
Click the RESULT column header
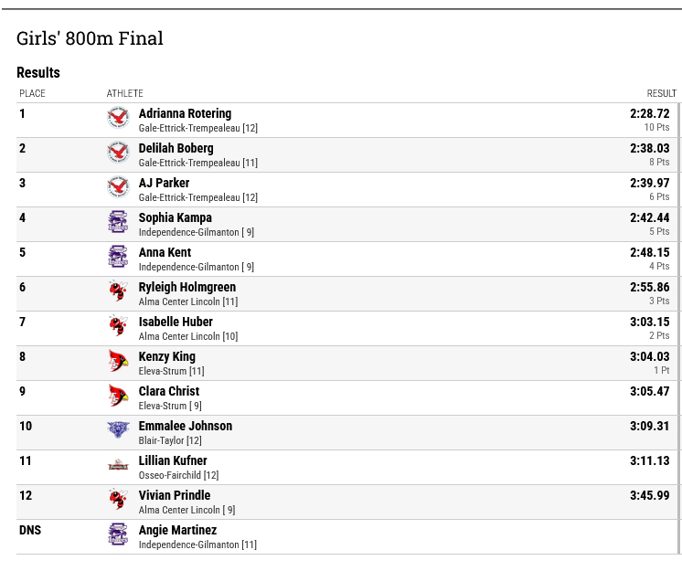click(661, 93)
